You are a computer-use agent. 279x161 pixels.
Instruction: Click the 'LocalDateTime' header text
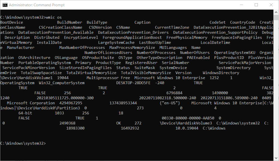point(215,43)
